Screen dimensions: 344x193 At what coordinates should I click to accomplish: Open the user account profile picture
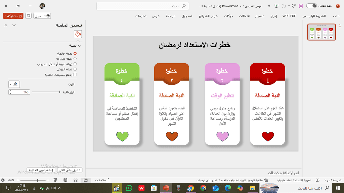pyautogui.click(x=42, y=6)
